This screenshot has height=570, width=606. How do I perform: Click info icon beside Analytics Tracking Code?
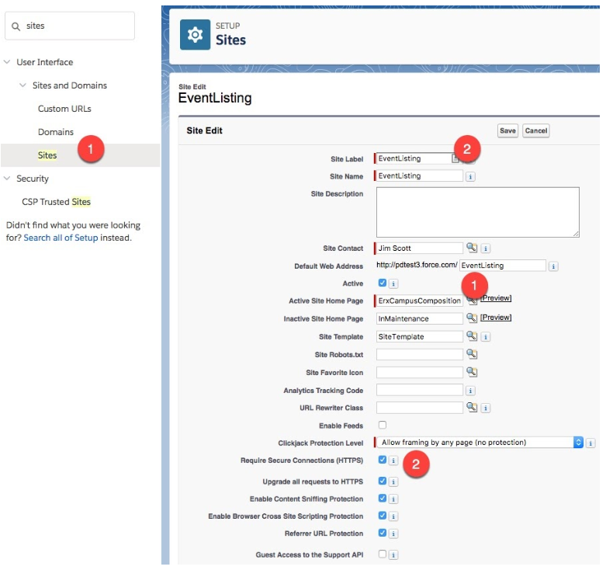(x=470, y=391)
